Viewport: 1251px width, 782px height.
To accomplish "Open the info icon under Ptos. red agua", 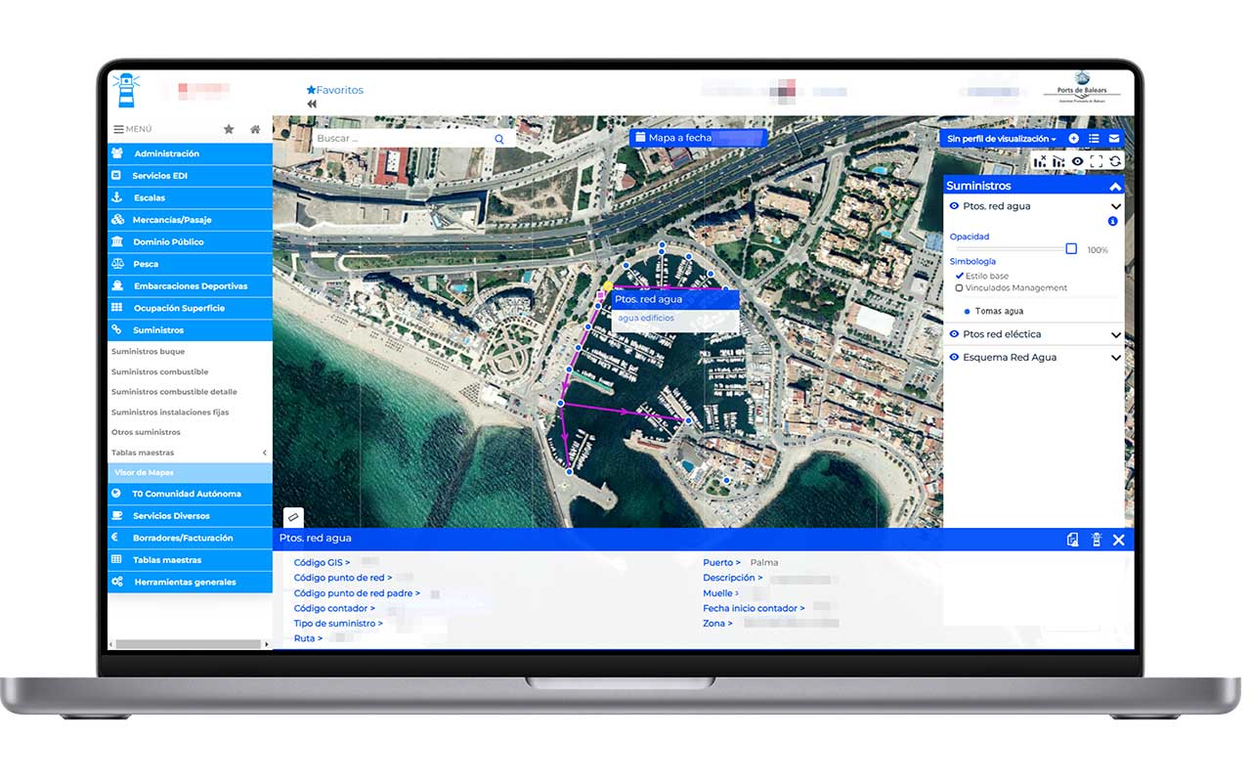I will [x=1112, y=222].
